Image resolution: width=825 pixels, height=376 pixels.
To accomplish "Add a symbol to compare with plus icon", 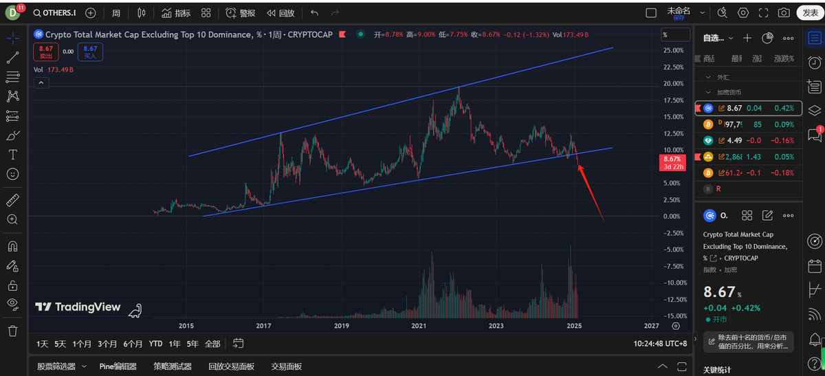I will (91, 13).
